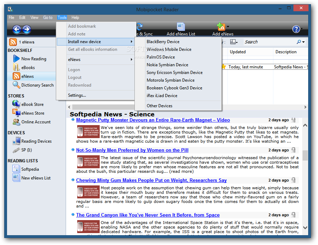The width and height of the screenshot is (318, 245).
Task: Click the back navigation arrow
Action: pyautogui.click(x=16, y=29)
